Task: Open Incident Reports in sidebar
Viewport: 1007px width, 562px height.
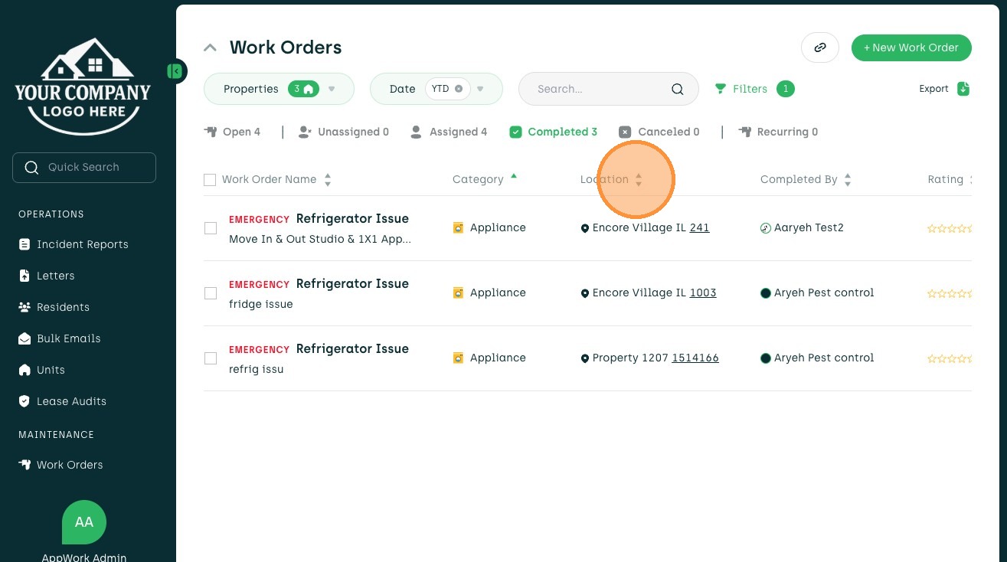Action: tap(74, 244)
